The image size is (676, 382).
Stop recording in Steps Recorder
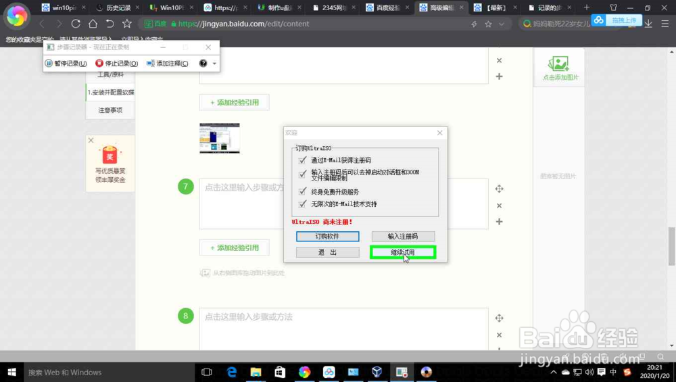pos(117,64)
